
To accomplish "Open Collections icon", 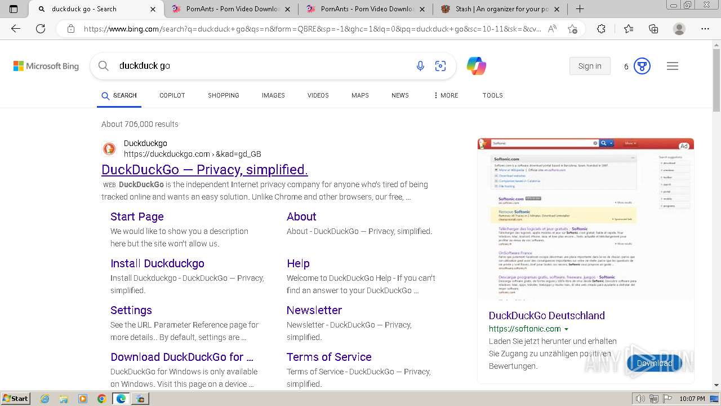I will pyautogui.click(x=653, y=29).
